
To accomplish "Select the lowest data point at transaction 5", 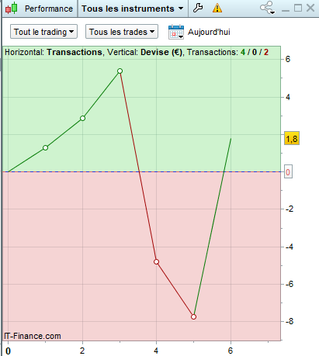I will [x=193, y=317].
